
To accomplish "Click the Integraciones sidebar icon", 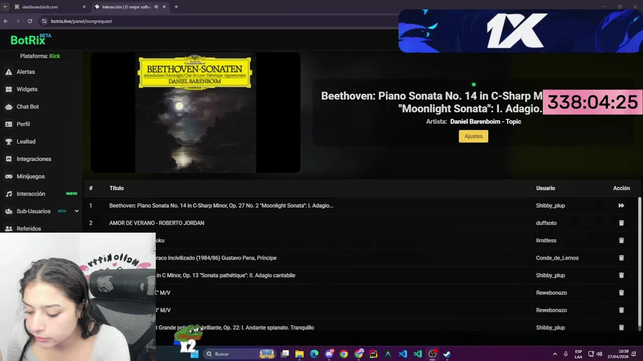I will (9, 159).
